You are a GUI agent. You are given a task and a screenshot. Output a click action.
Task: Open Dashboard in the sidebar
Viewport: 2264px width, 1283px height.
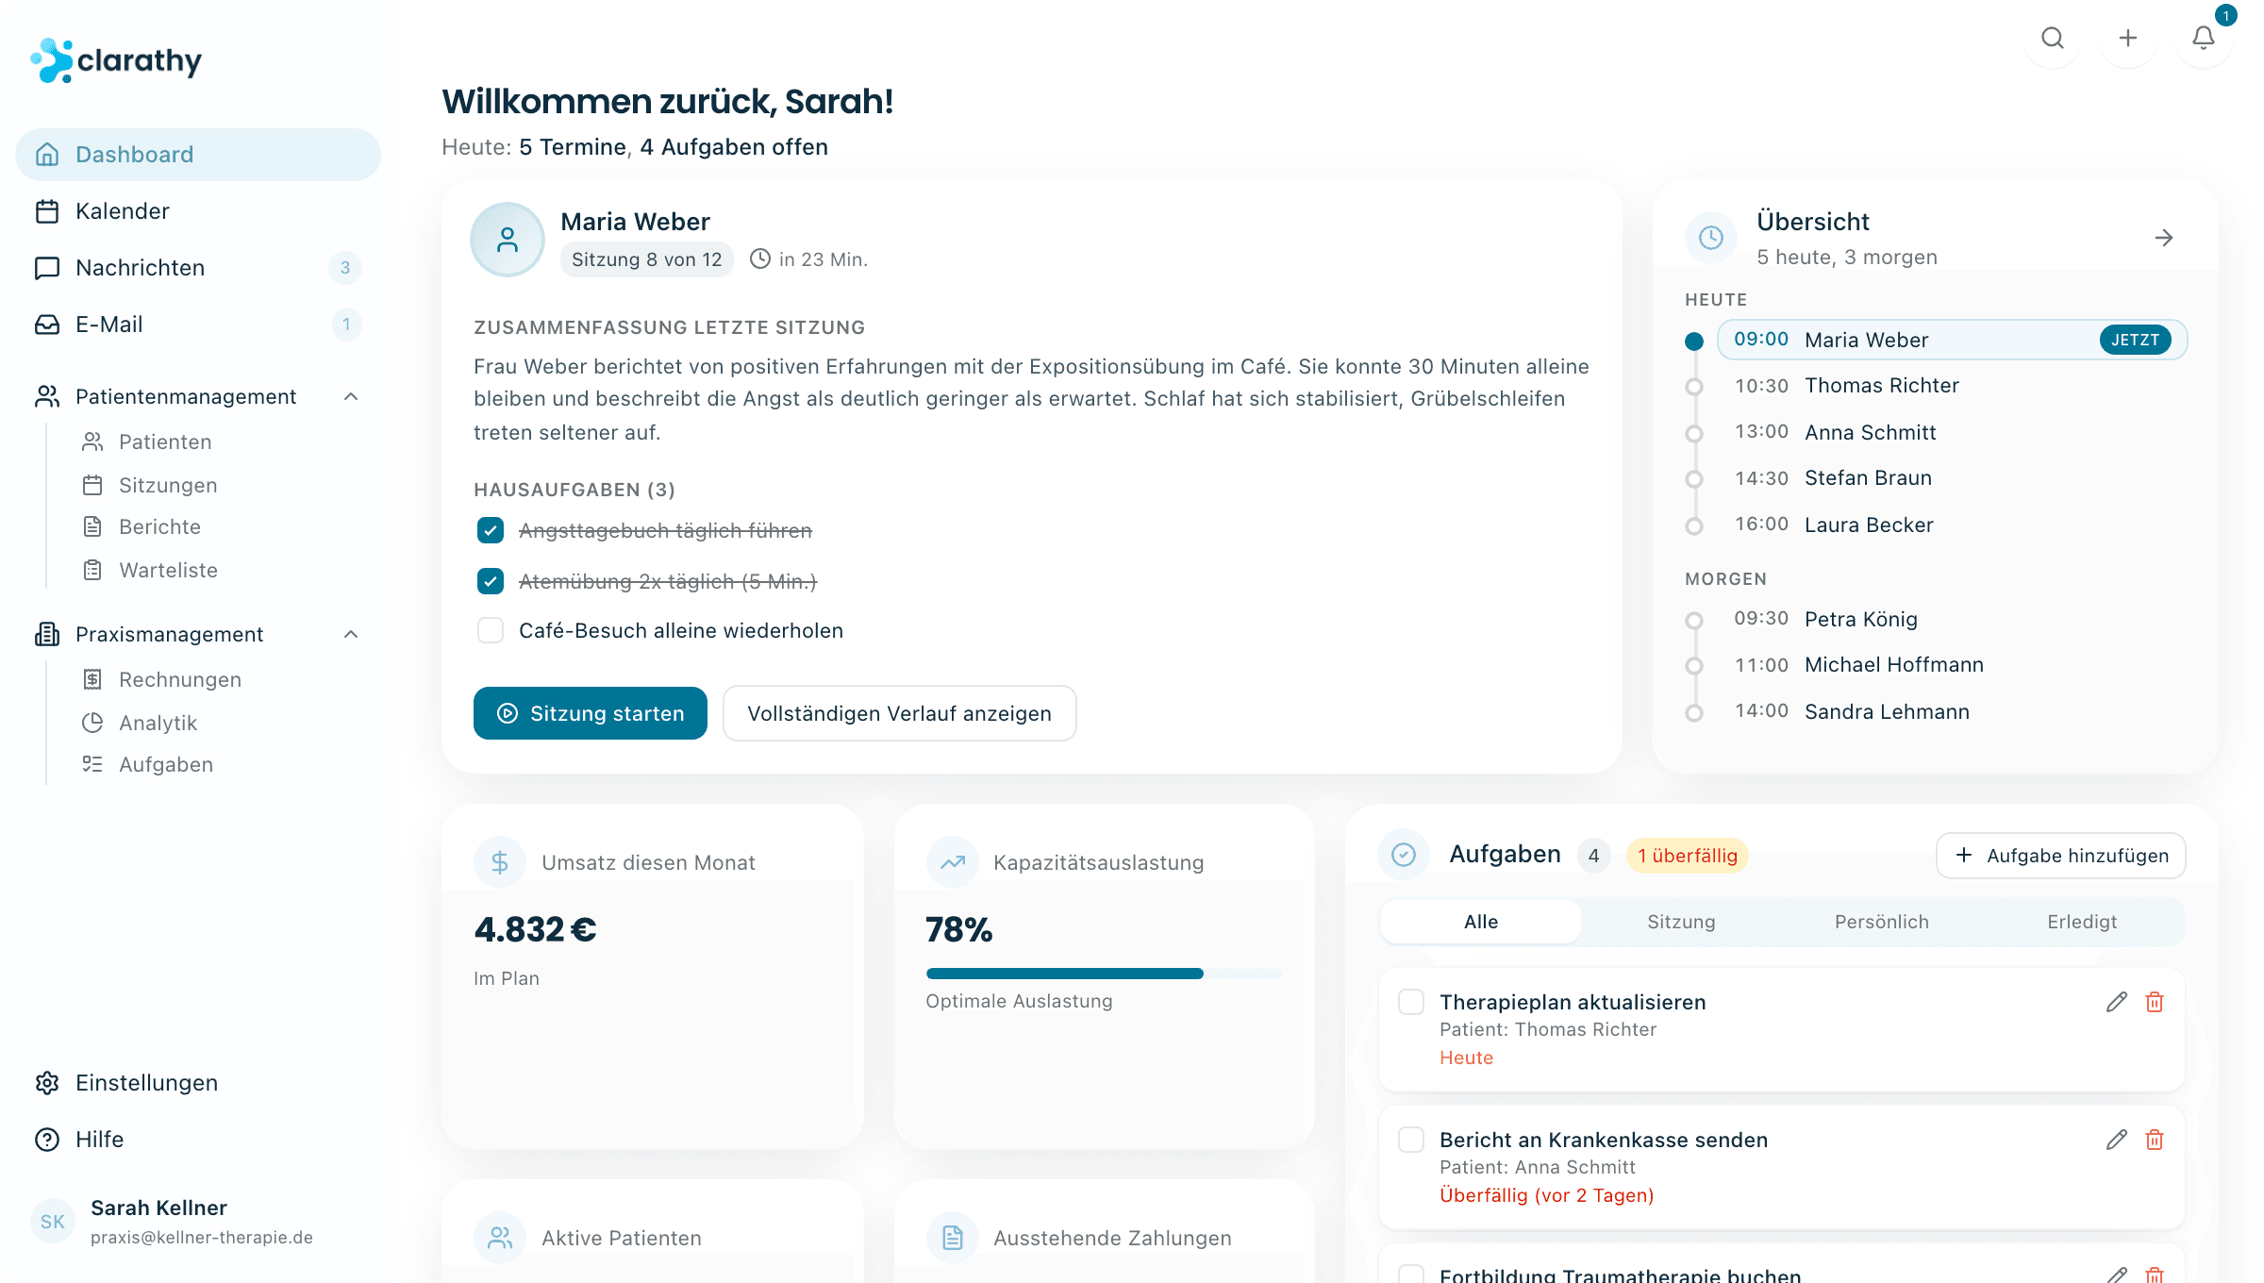(x=198, y=155)
